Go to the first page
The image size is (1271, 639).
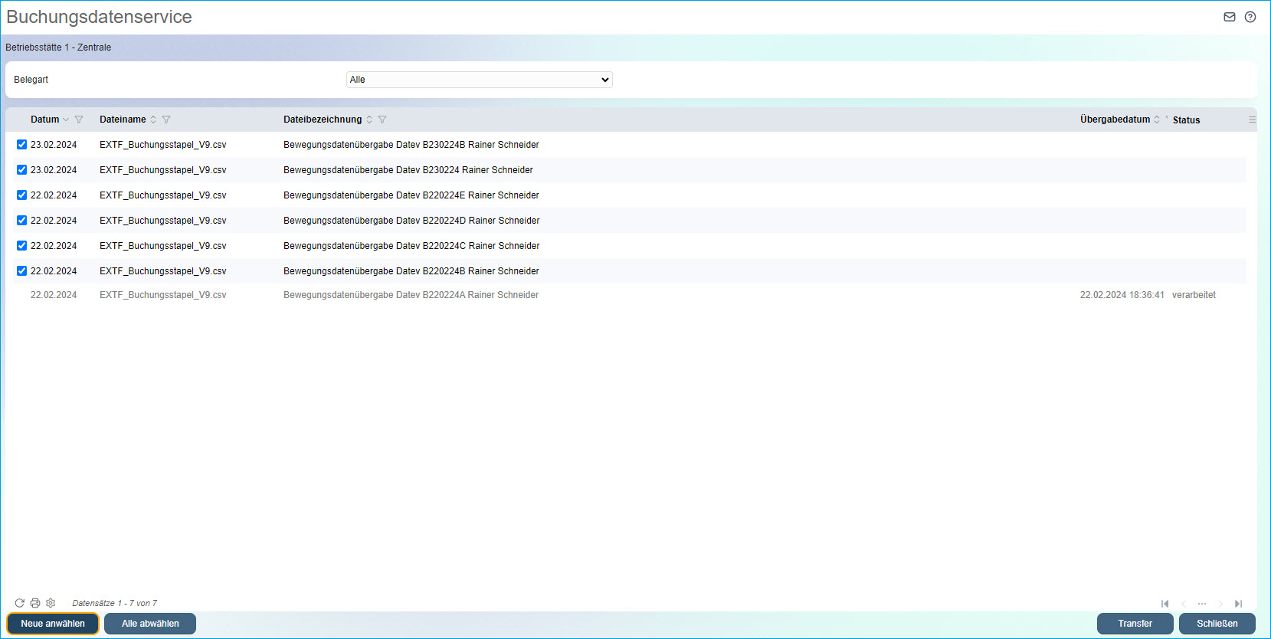coord(1165,604)
